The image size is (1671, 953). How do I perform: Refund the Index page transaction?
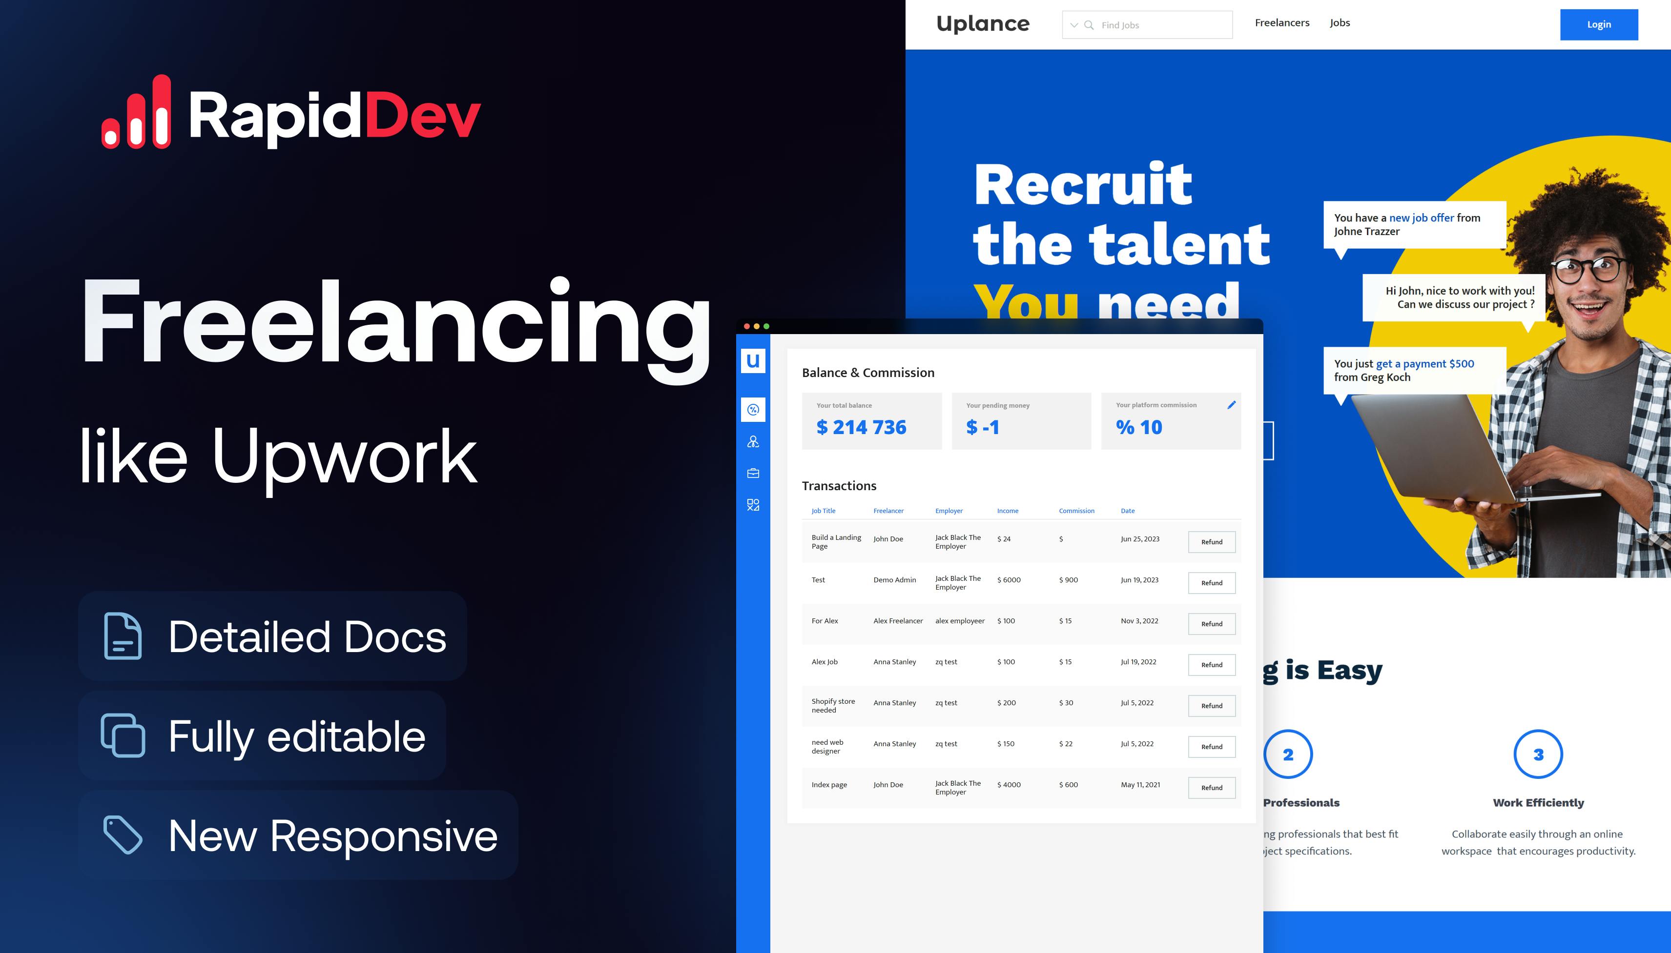coord(1212,787)
